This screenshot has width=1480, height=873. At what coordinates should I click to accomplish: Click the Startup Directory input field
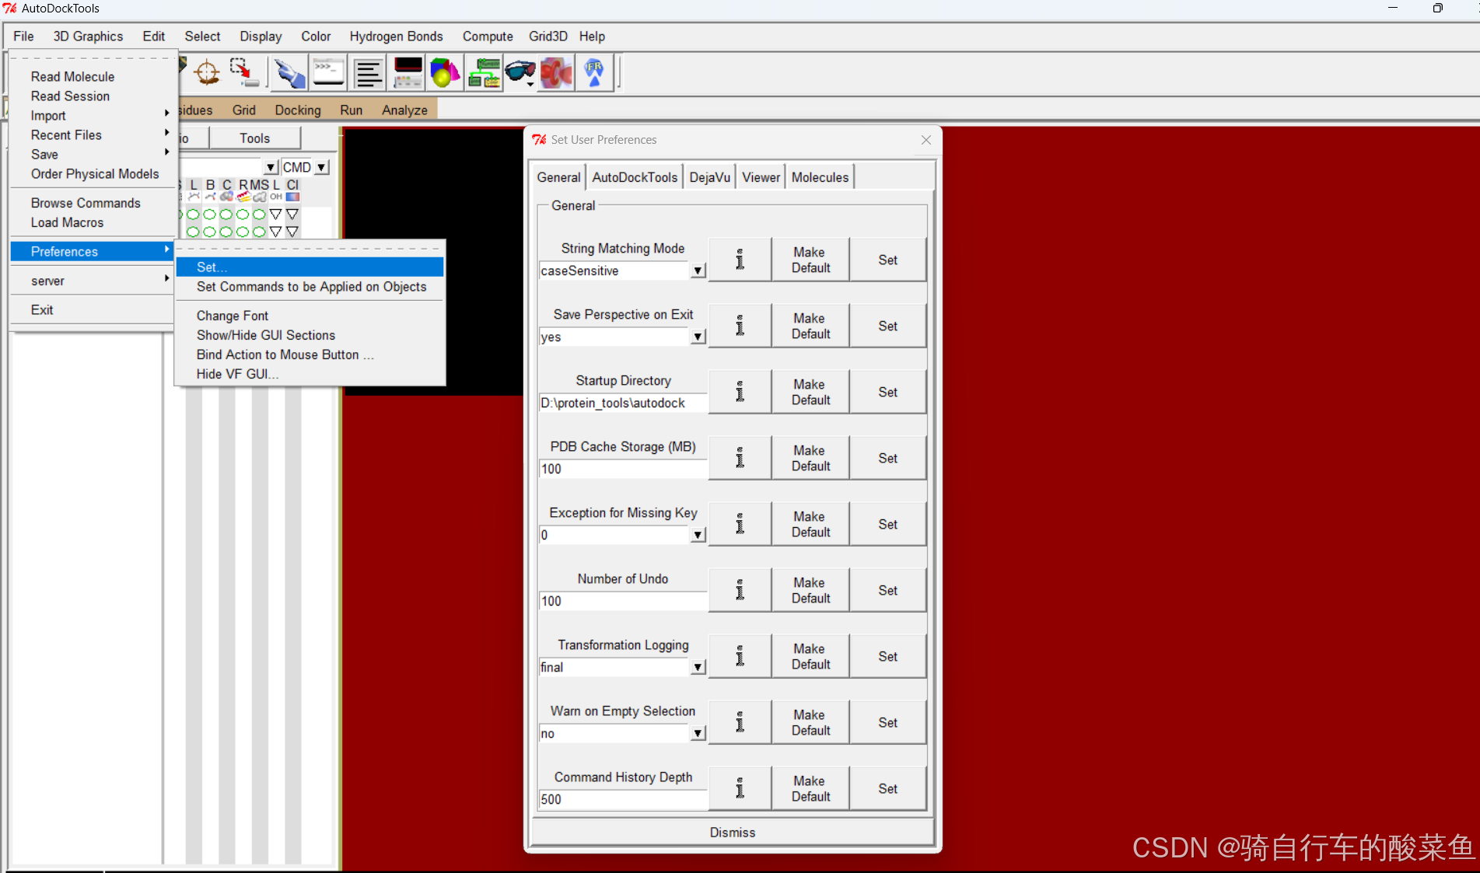[x=623, y=403]
